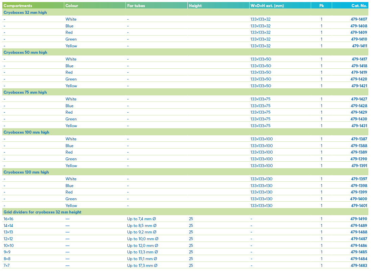Image resolution: width=371 pixels, height=271 pixels.
Task: Click catalogue number 479-1400
Action: pos(359,199)
